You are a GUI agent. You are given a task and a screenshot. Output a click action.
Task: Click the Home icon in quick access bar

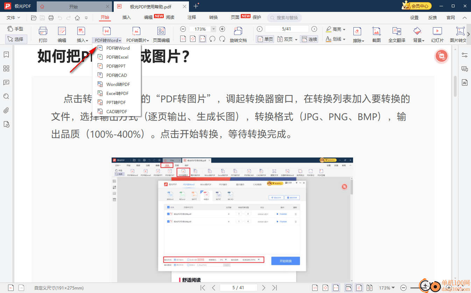click(x=77, y=18)
